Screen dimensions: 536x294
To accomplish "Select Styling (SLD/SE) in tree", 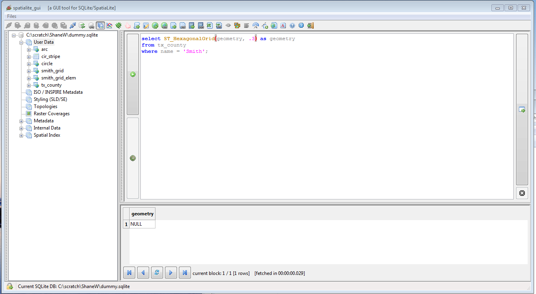I will point(50,99).
